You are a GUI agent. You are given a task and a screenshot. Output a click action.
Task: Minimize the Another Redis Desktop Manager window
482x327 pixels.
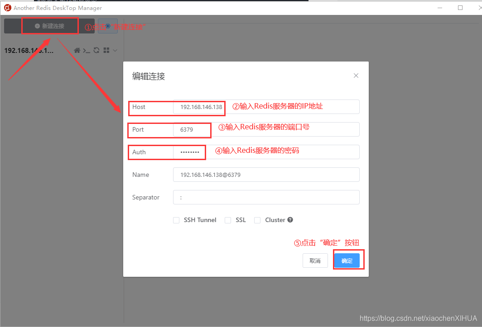(440, 8)
